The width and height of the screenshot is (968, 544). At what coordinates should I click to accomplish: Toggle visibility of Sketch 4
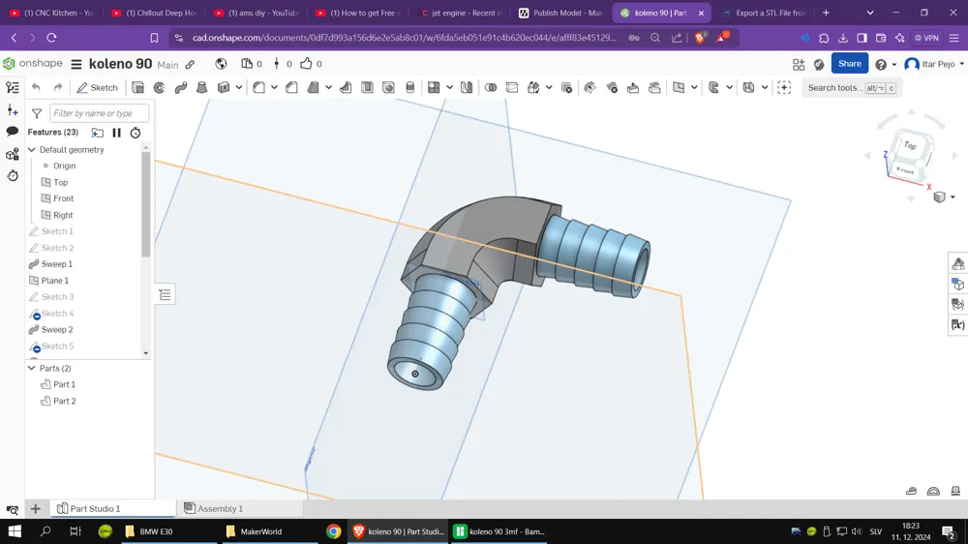point(34,314)
